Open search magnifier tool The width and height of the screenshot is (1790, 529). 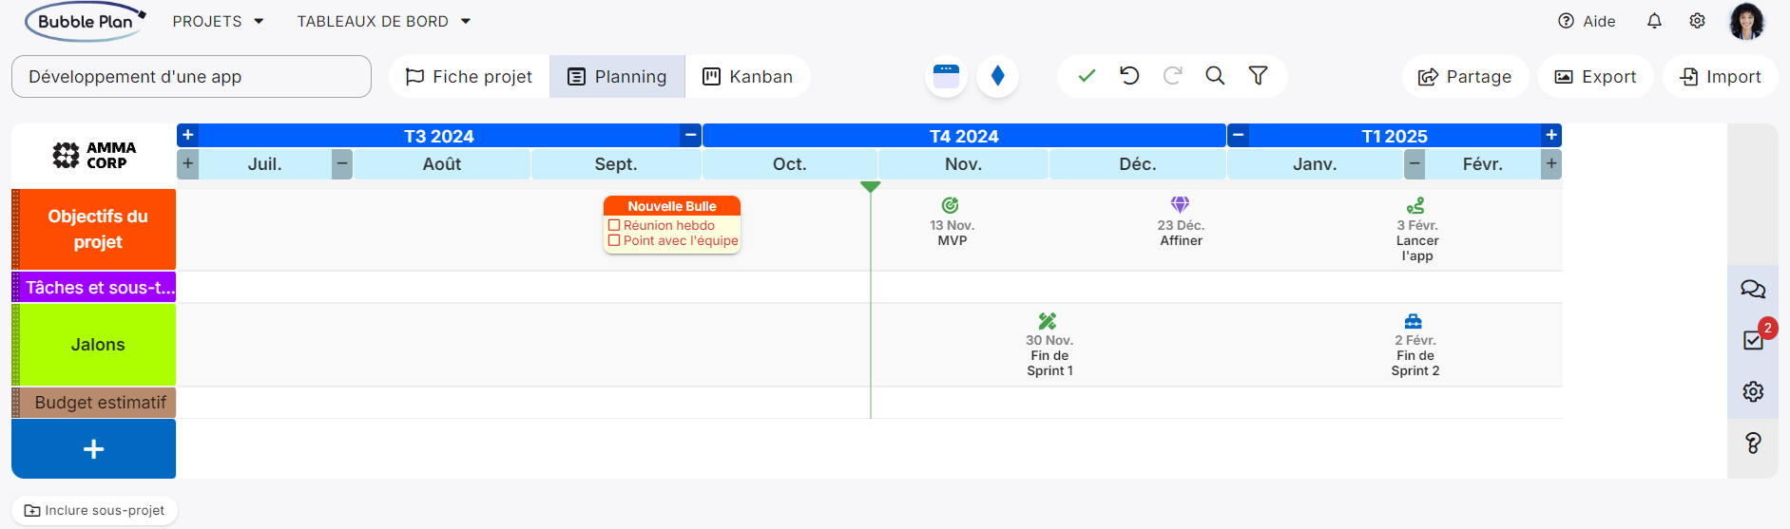(x=1215, y=76)
